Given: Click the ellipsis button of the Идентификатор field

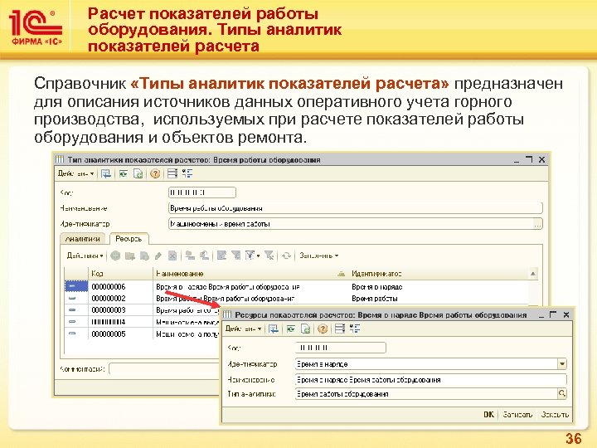Looking at the screenshot, I should point(537,224).
